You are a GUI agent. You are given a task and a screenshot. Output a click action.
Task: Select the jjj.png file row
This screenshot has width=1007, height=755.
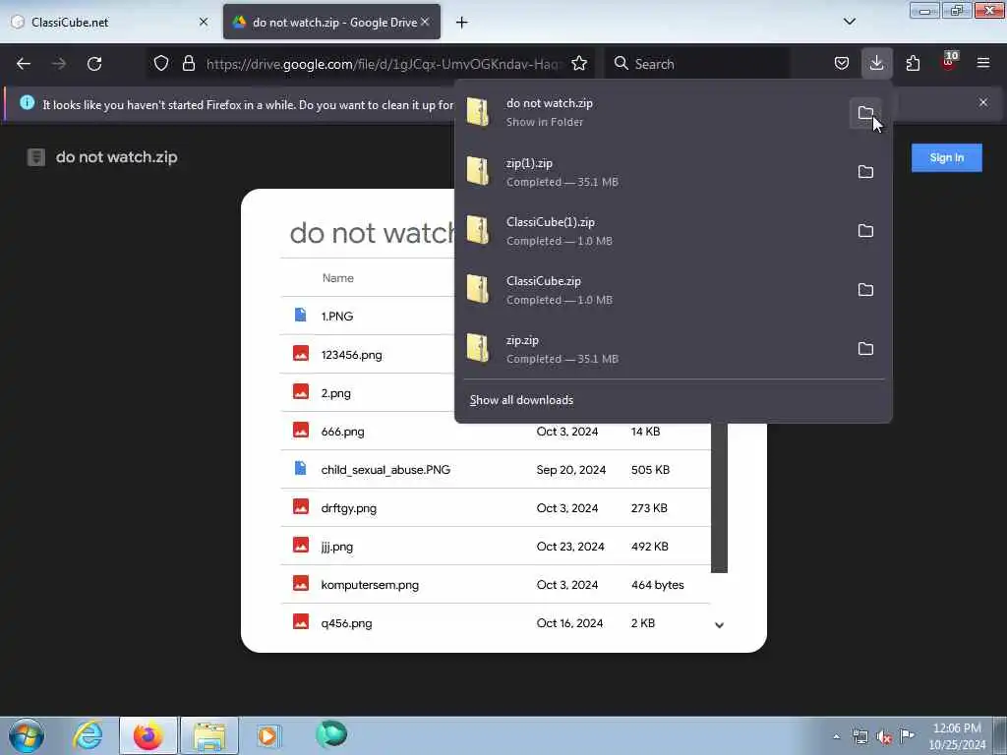point(496,547)
